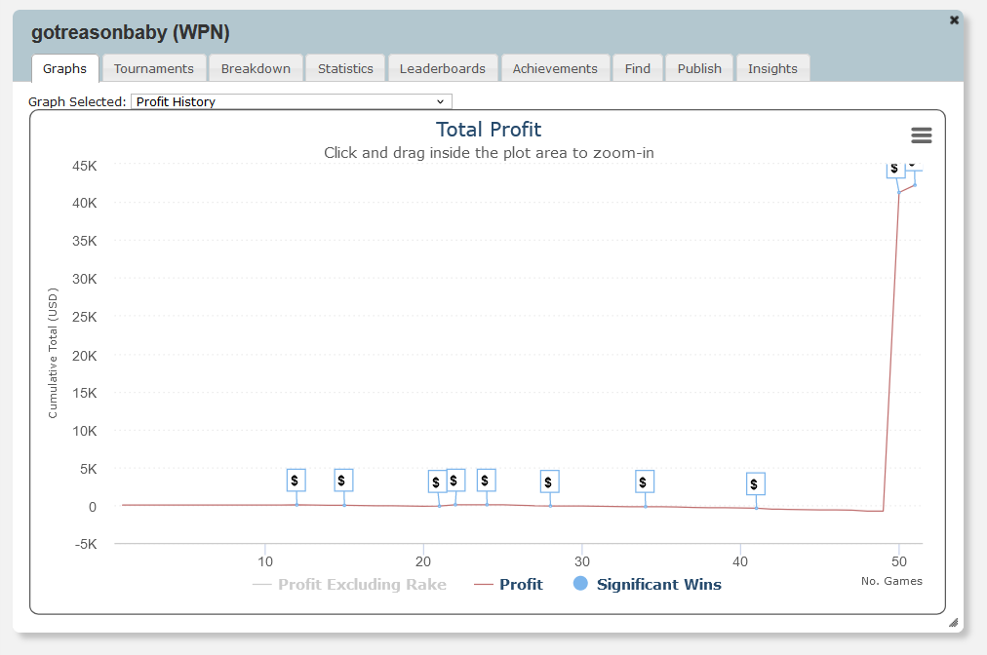
Task: Open the chart hamburger context menu
Action: click(921, 135)
